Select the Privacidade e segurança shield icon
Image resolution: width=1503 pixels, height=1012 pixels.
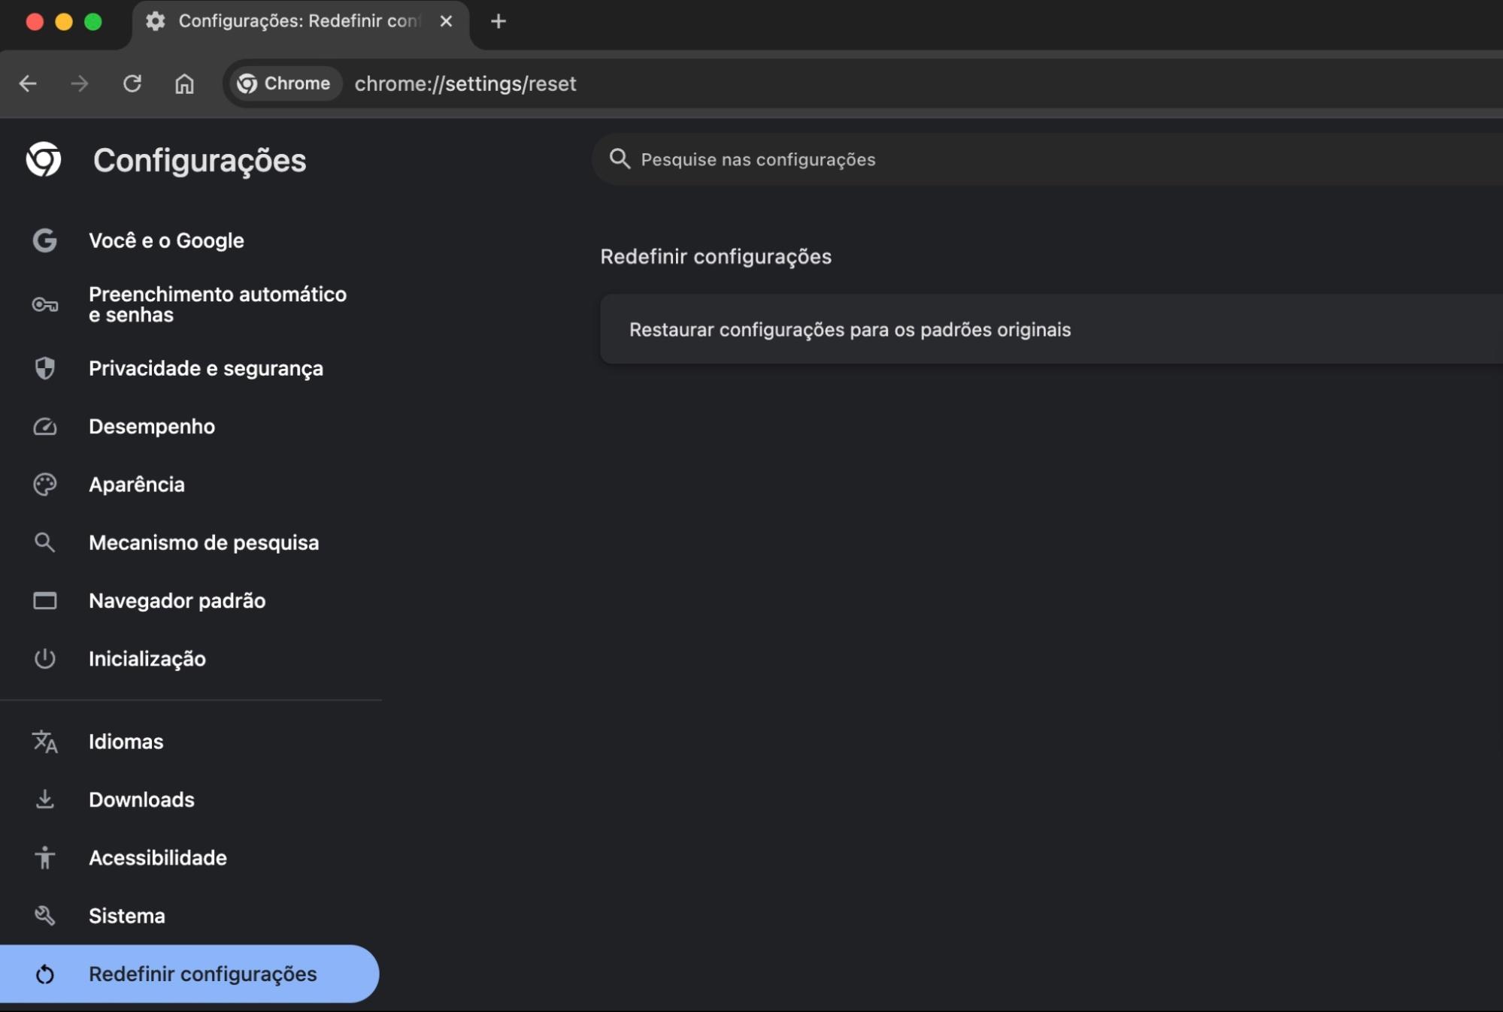click(45, 368)
